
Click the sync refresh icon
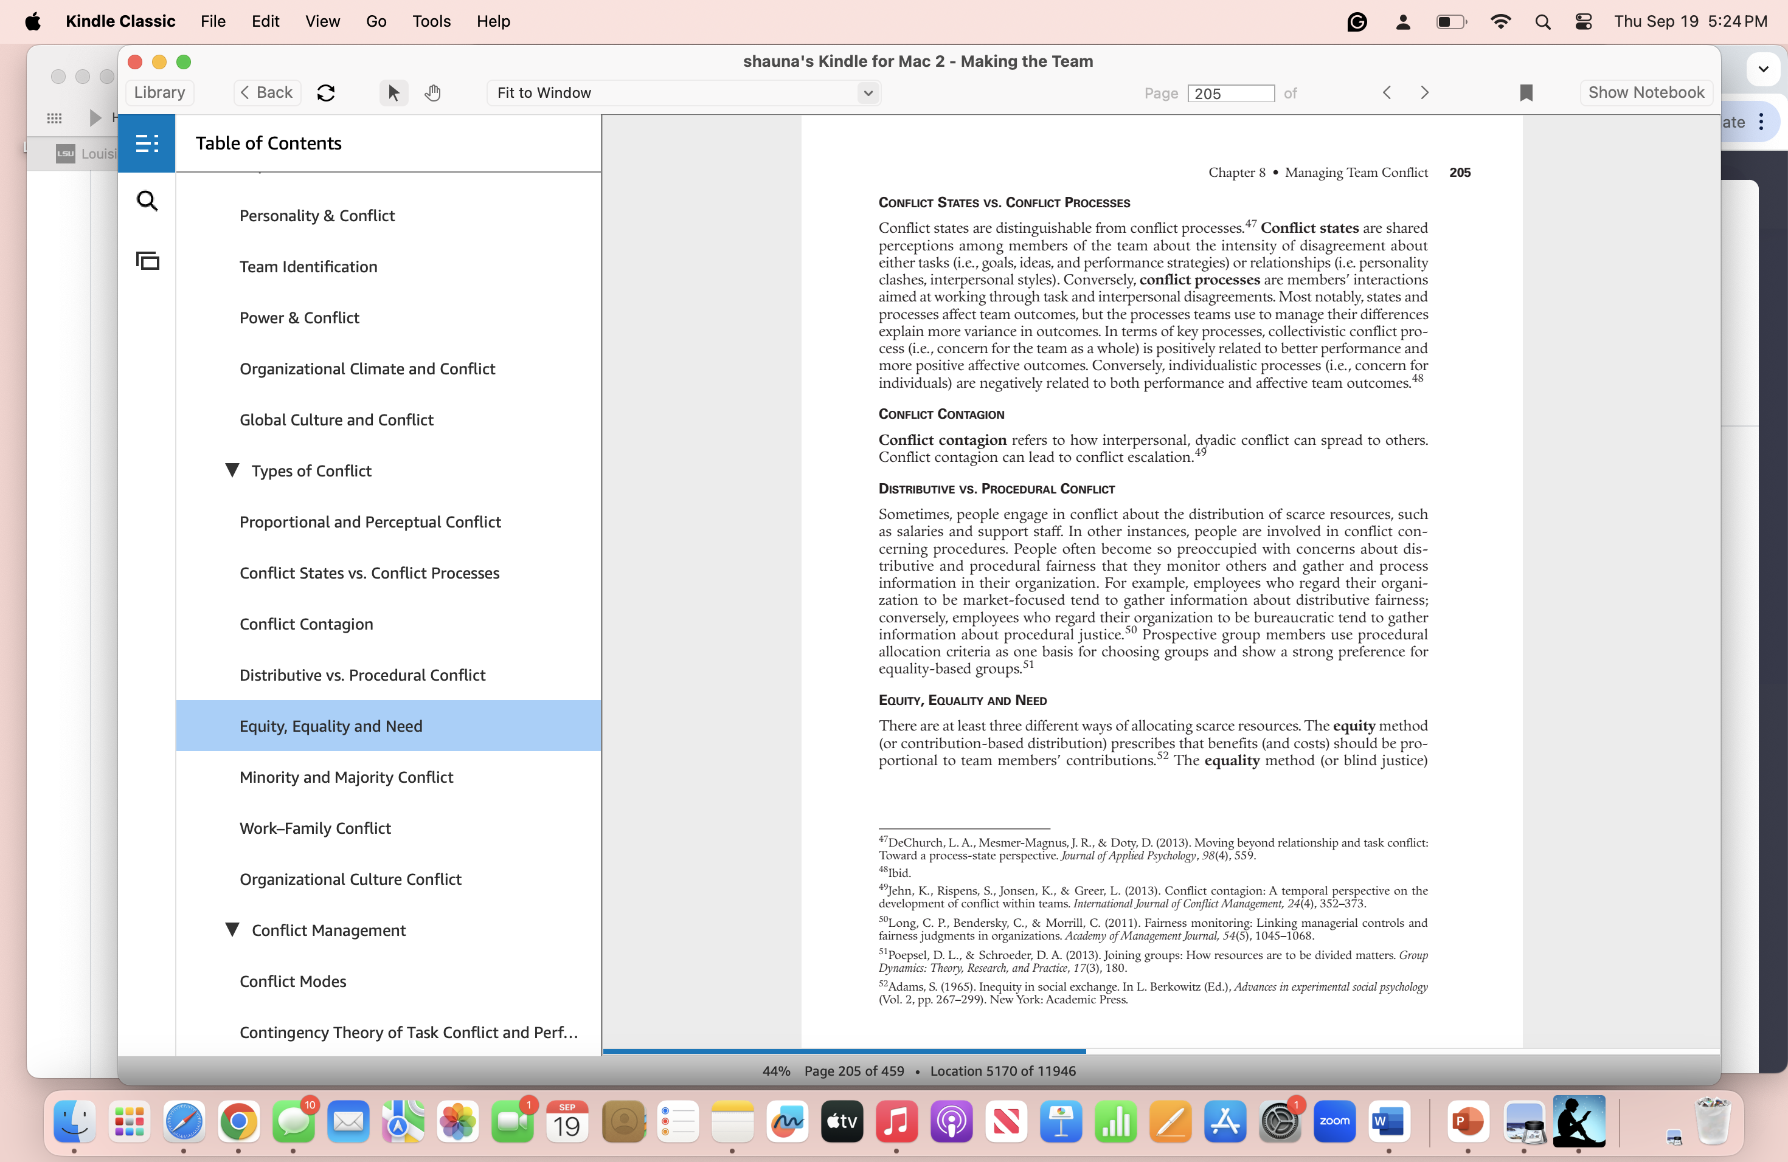pyautogui.click(x=325, y=92)
